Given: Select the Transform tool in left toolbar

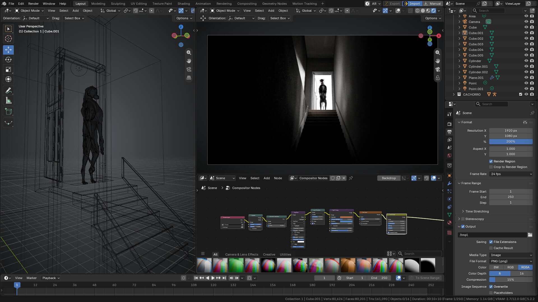Looking at the screenshot, I should tap(8, 79).
